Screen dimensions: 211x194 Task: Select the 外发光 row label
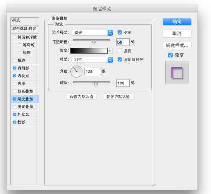pos(23,114)
